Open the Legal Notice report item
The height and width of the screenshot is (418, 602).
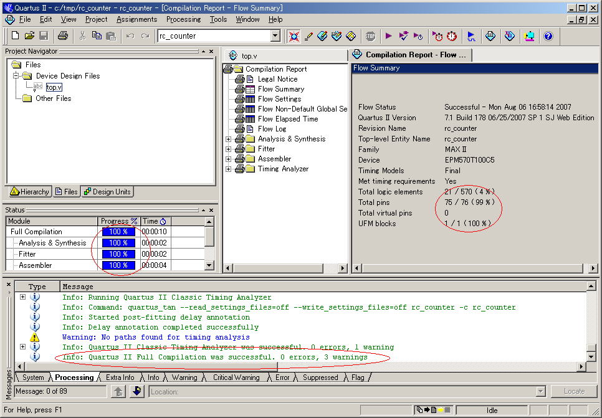[277, 79]
